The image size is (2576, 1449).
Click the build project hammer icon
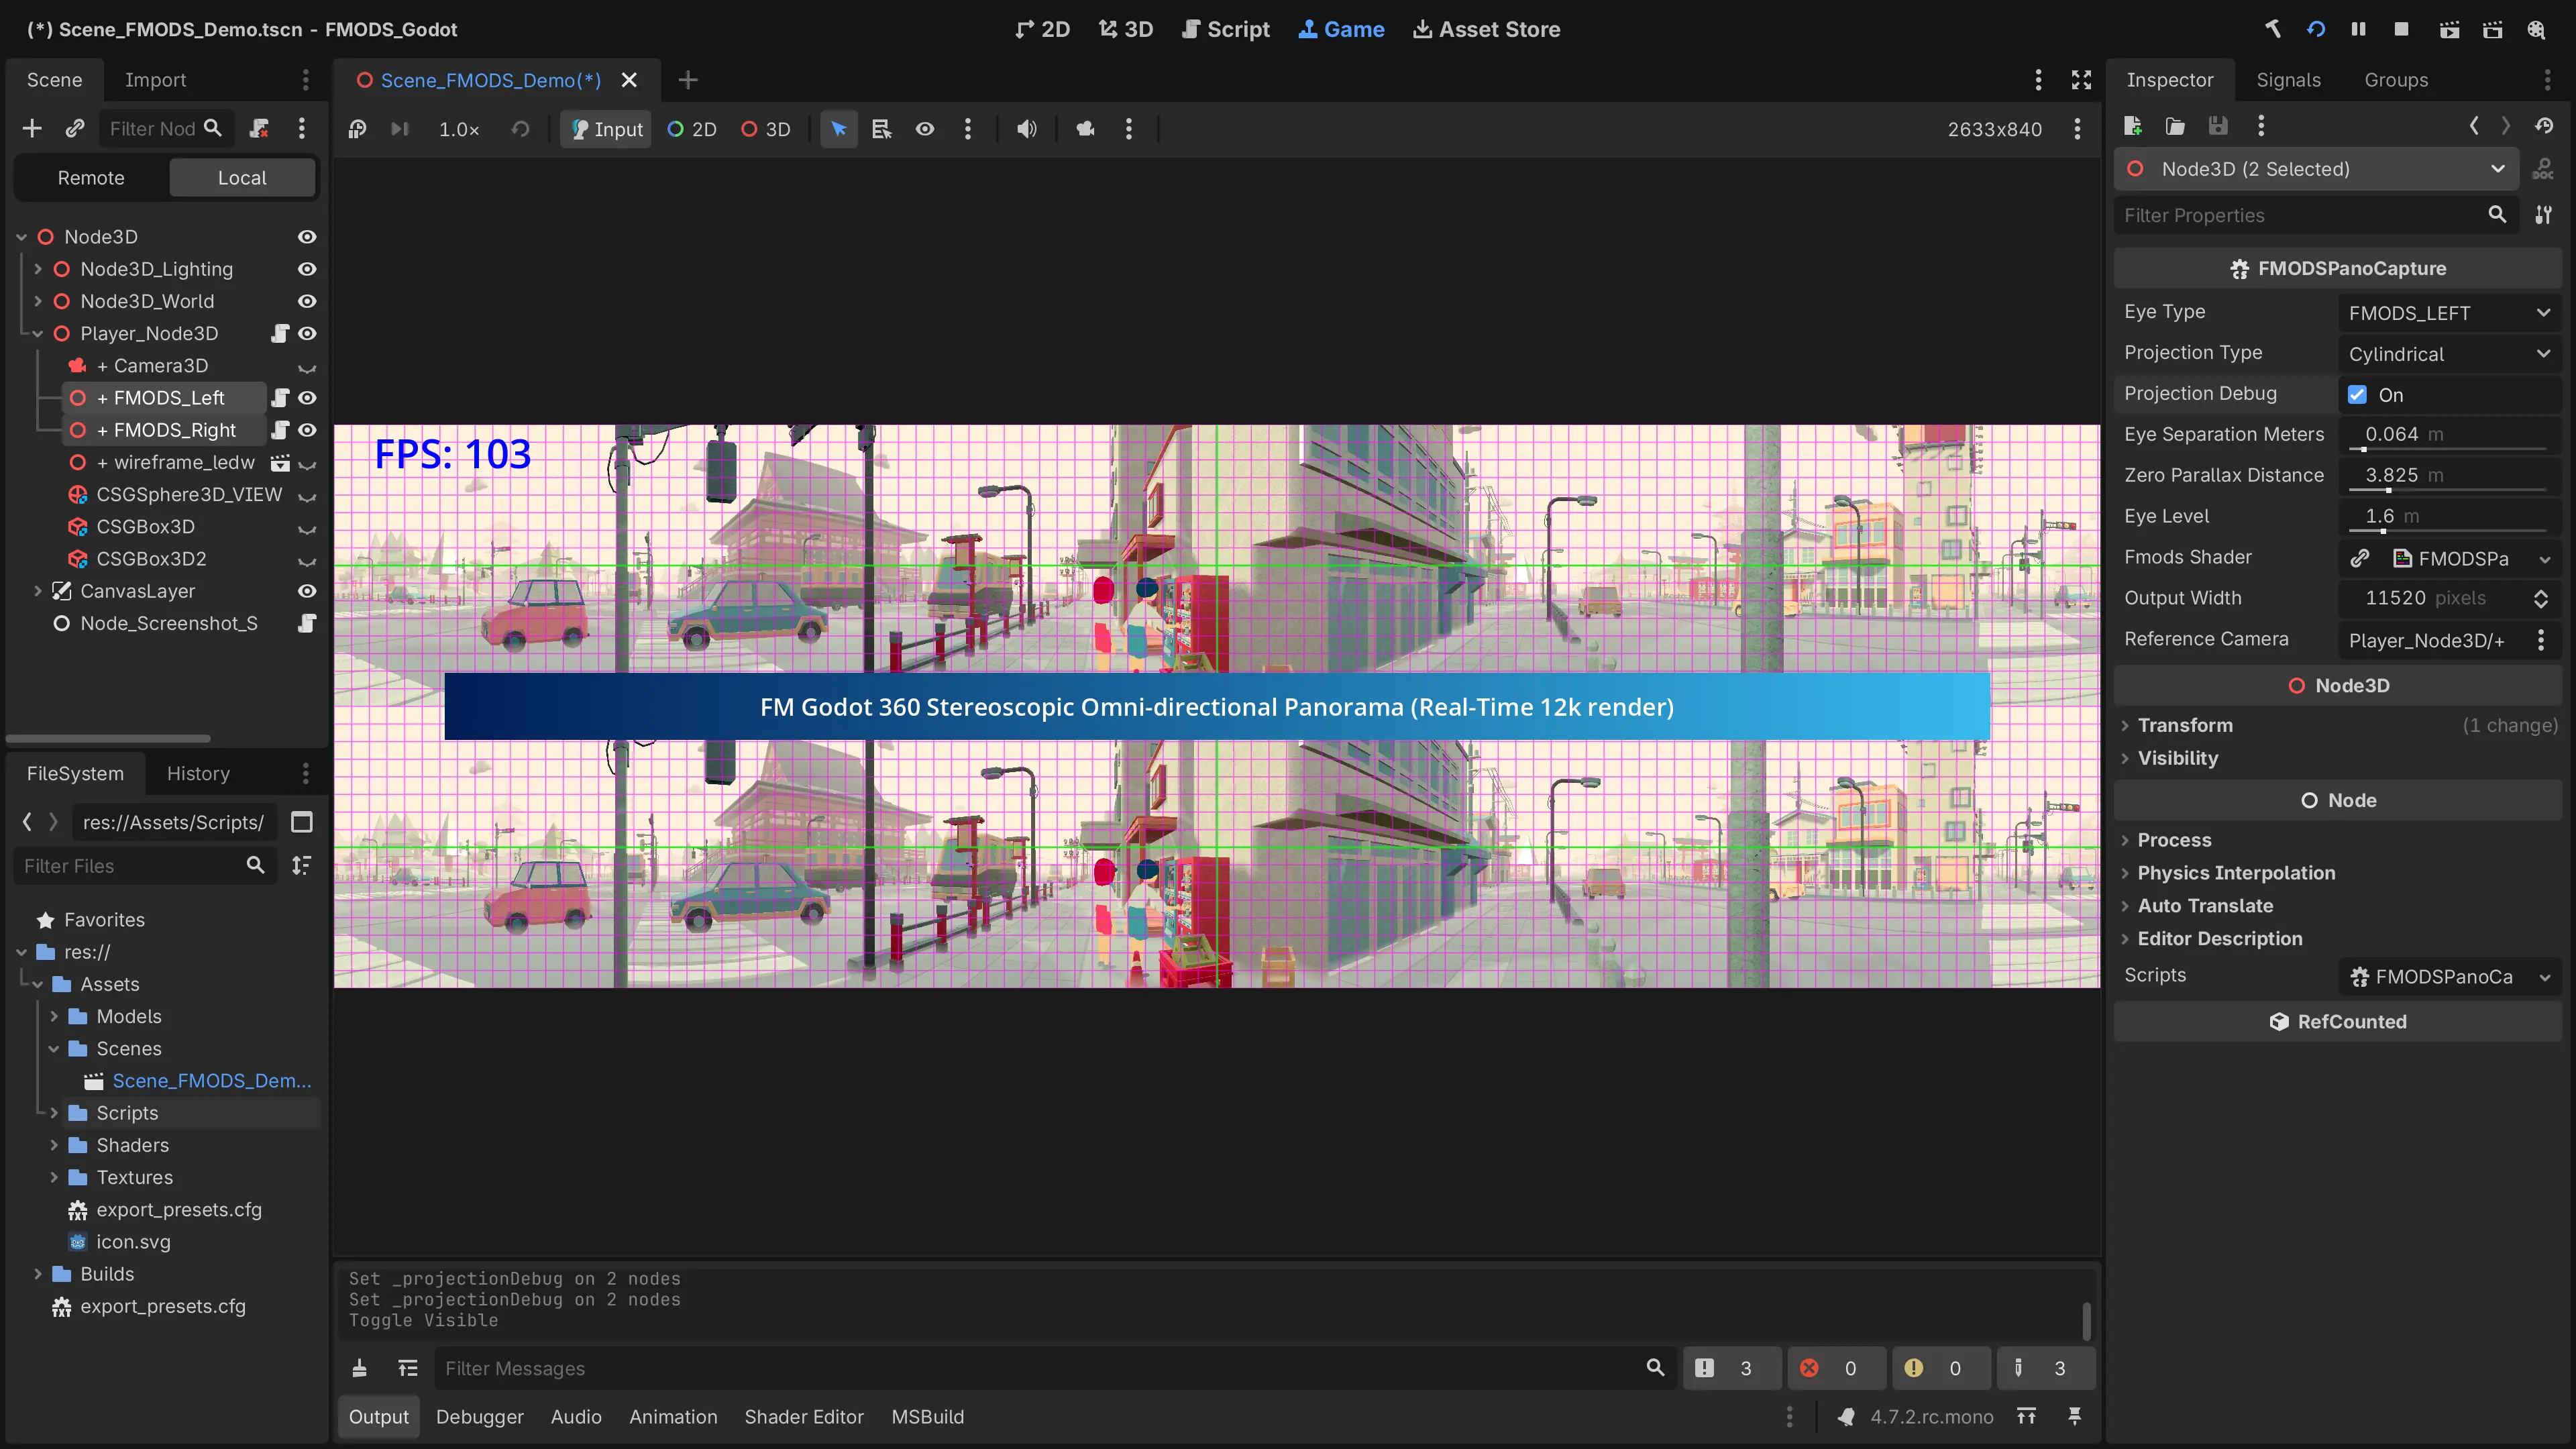click(x=2272, y=29)
